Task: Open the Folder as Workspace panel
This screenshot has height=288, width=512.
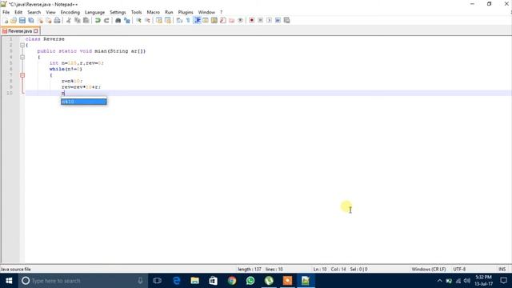Action: pyautogui.click(x=231, y=20)
